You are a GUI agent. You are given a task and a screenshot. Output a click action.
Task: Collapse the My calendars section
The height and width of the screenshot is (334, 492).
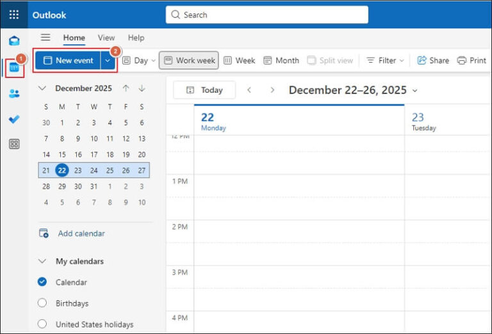point(42,261)
